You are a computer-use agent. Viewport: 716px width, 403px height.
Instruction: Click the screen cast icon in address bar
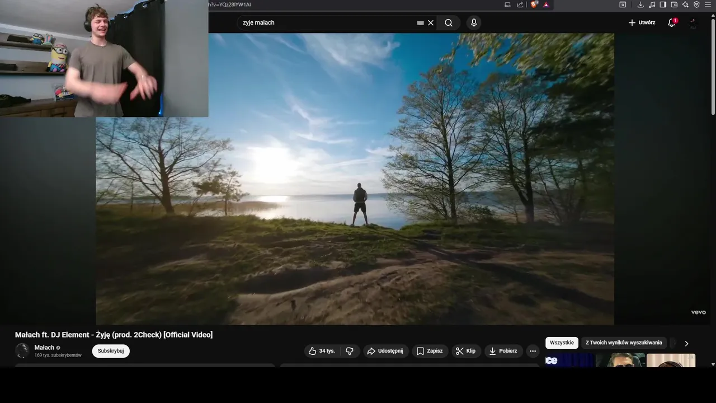point(508,4)
